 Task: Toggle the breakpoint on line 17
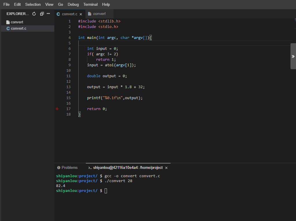pyautogui.click(x=57, y=109)
